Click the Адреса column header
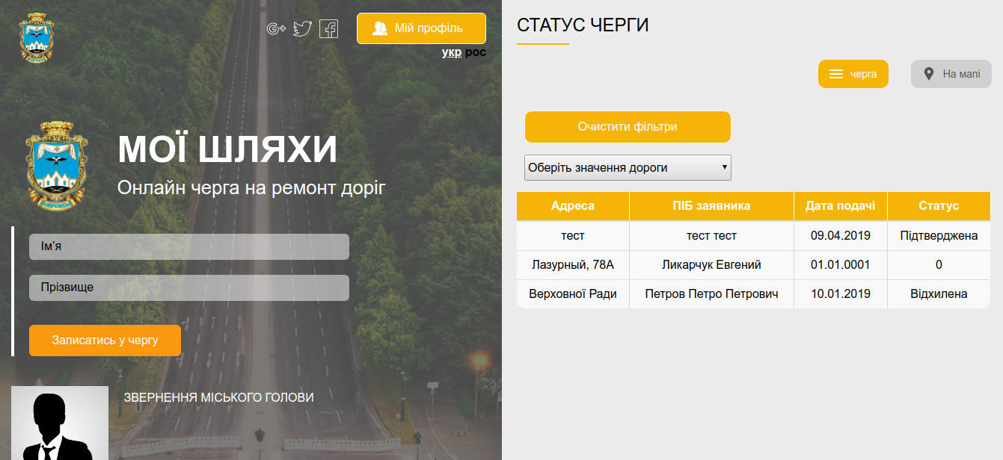The height and width of the screenshot is (460, 1003). [x=573, y=206]
